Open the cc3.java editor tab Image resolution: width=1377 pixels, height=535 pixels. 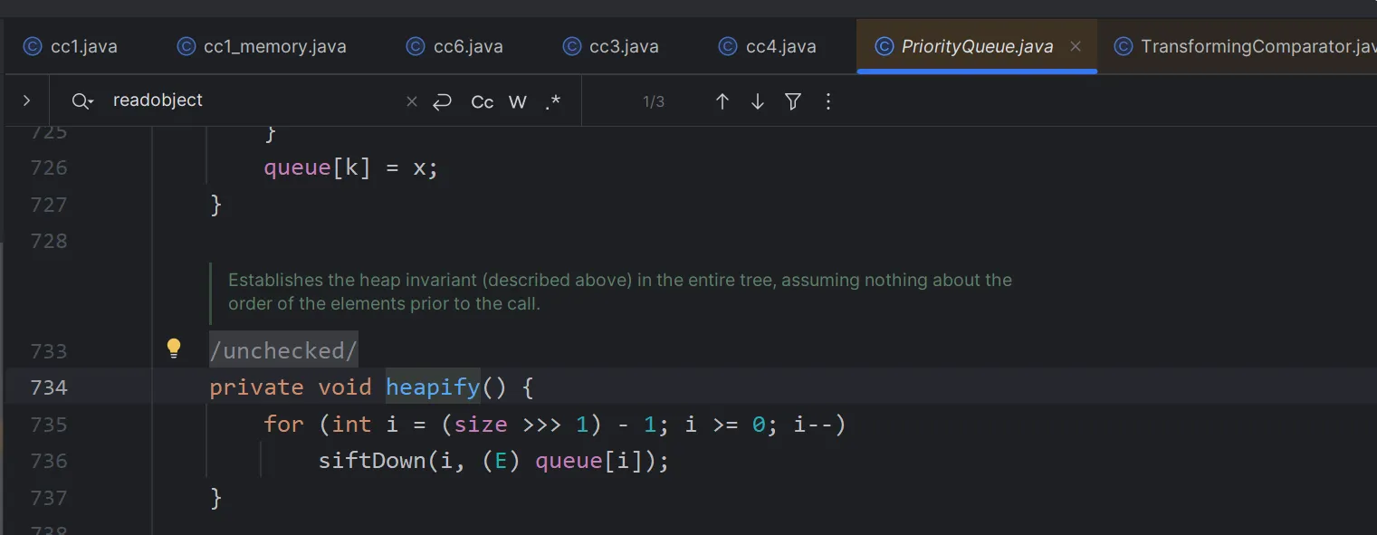tap(610, 46)
